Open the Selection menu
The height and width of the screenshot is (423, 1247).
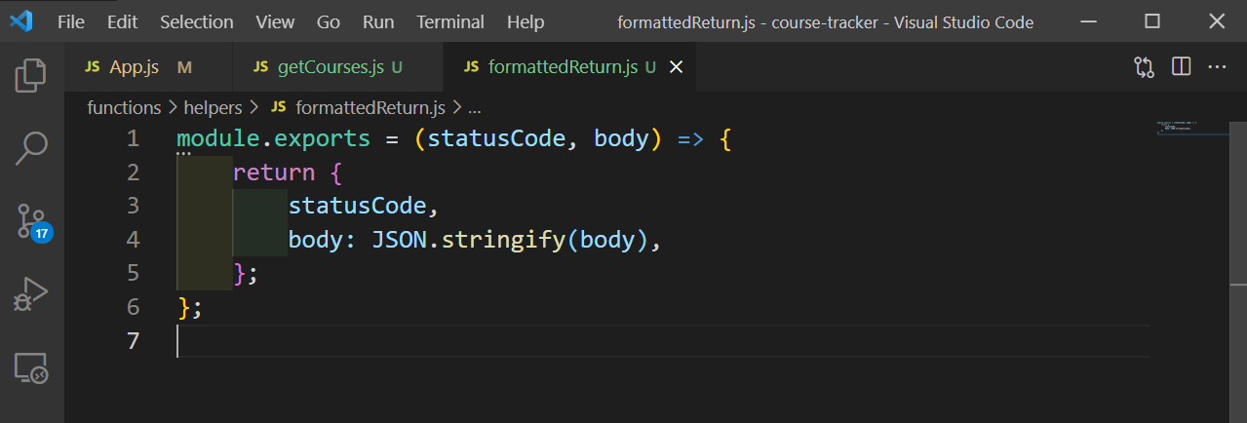pyautogui.click(x=197, y=21)
